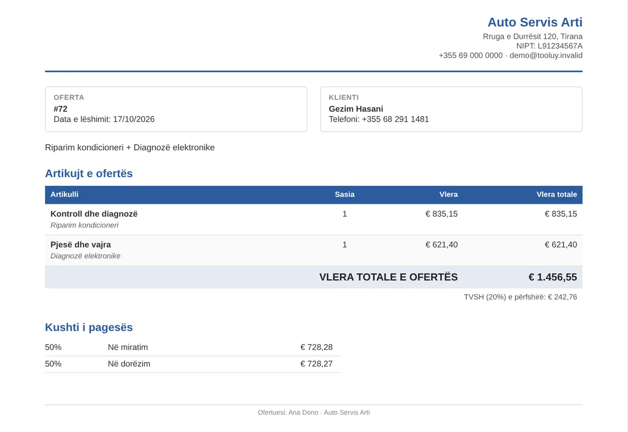Screen dimensions: 628x432
Task: Click € 621,40 in Vlera totale column
Action: click(x=561, y=244)
